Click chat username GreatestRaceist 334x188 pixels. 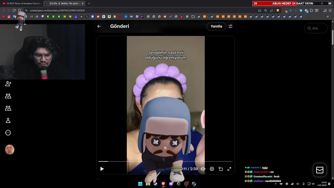click(x=263, y=177)
